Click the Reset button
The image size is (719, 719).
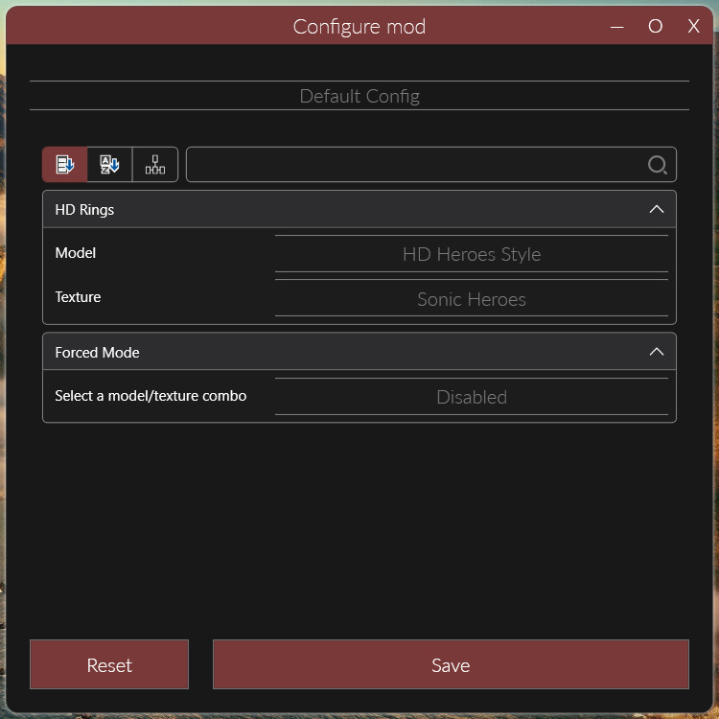tap(109, 664)
